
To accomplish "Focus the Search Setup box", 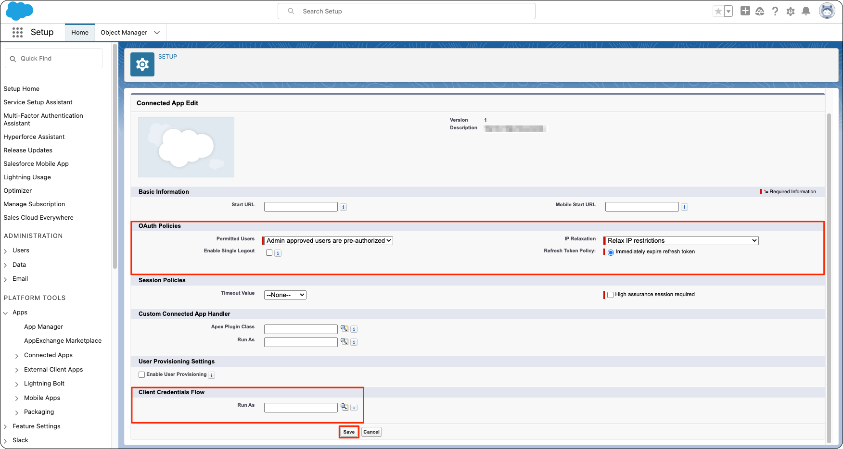I will point(407,11).
